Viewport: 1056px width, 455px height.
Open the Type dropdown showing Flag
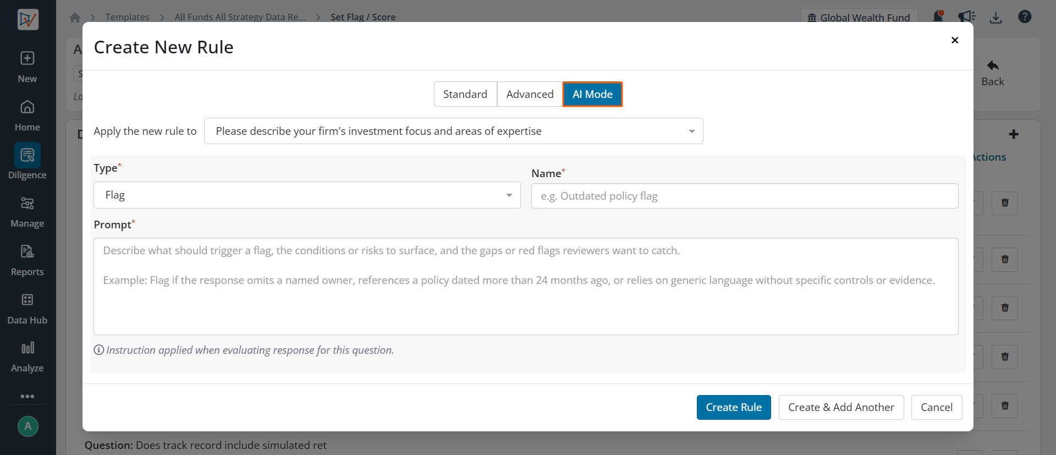307,195
